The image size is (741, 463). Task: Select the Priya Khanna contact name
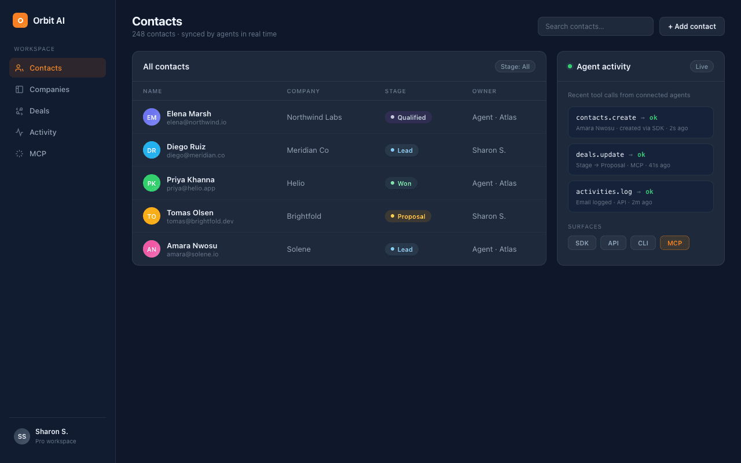[190, 179]
